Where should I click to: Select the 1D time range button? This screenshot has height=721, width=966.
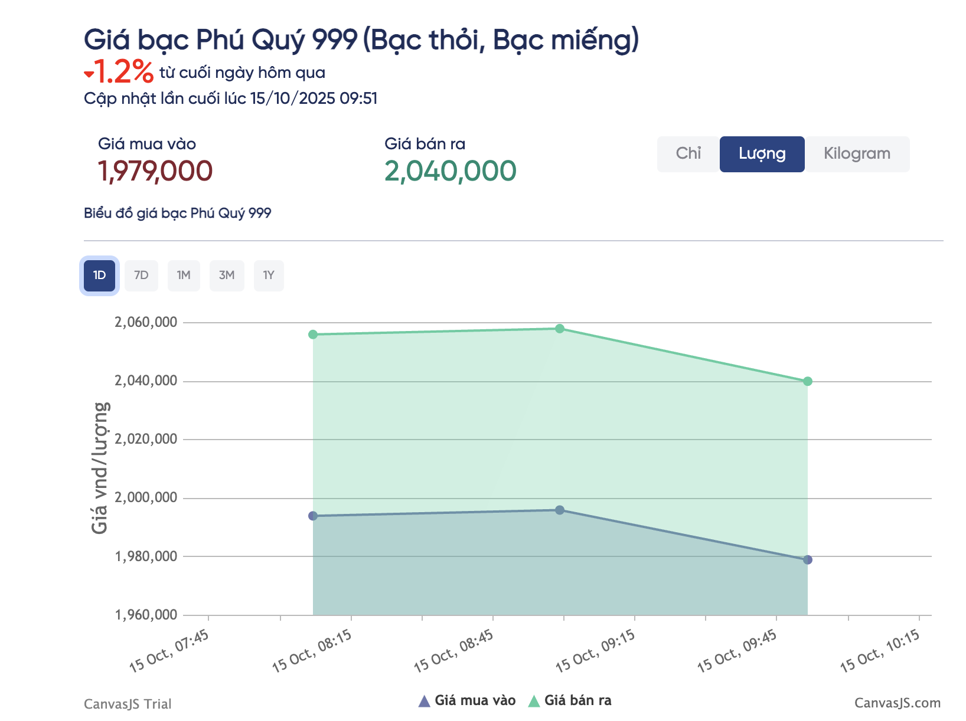99,276
